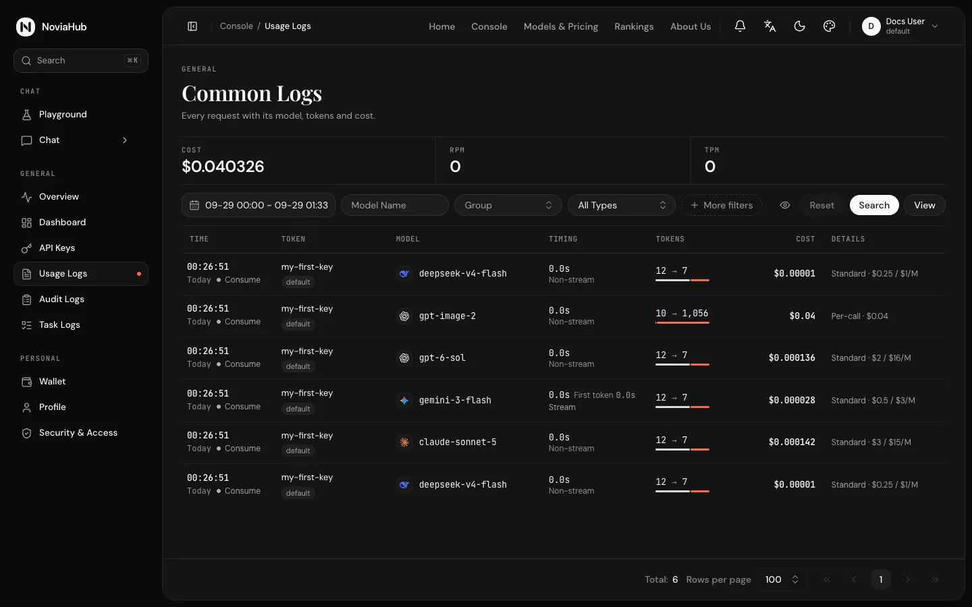972x607 pixels.
Task: Expand the Docs User account menu
Action: [x=935, y=26]
